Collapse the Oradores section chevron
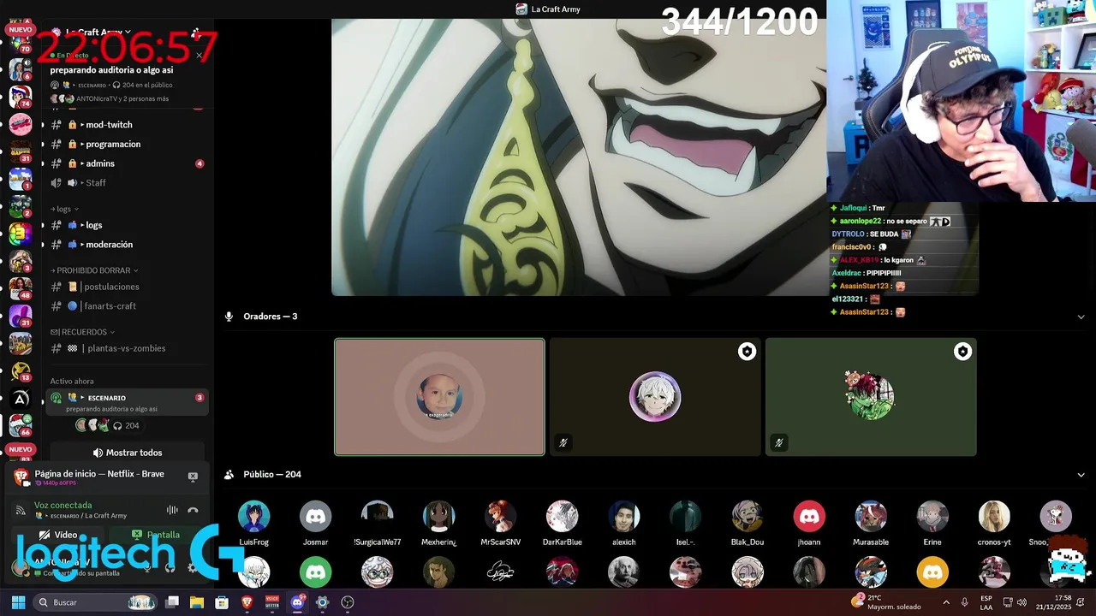The image size is (1096, 616). coord(1081,317)
